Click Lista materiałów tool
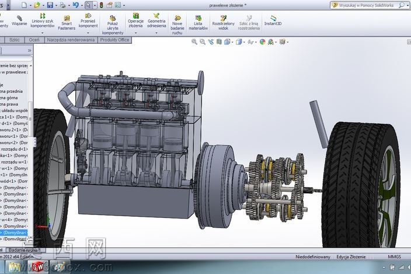Screen dimensions: 411x274 pyautogui.click(x=198, y=23)
